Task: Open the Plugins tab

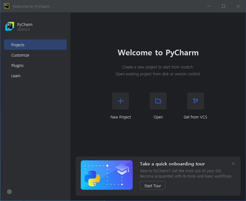Action: pos(35,65)
